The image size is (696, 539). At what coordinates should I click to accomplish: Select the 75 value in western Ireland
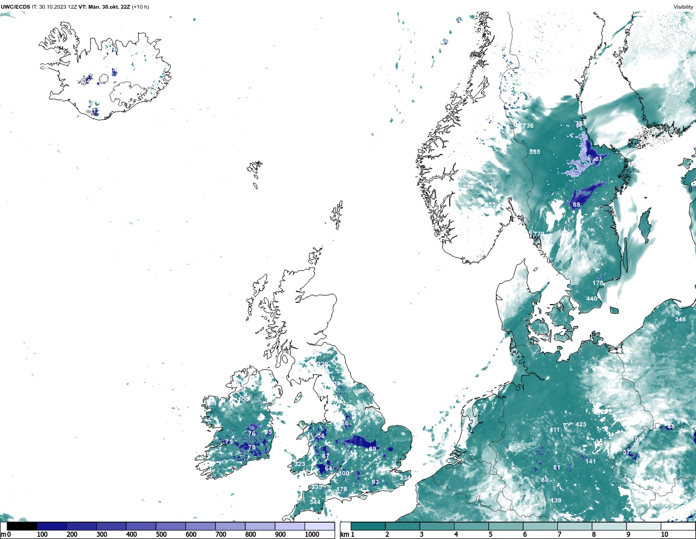[229, 442]
